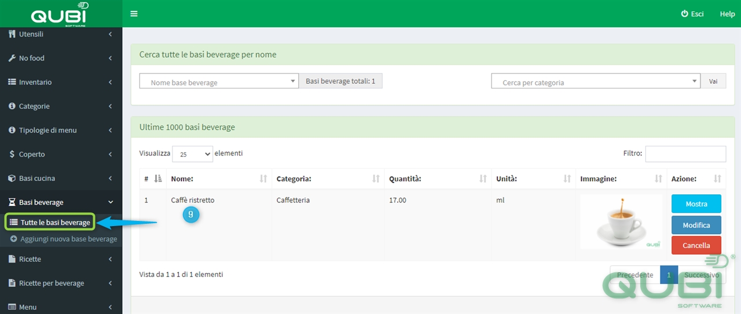Click the power icon next to Esci
The width and height of the screenshot is (741, 314).
click(x=685, y=14)
